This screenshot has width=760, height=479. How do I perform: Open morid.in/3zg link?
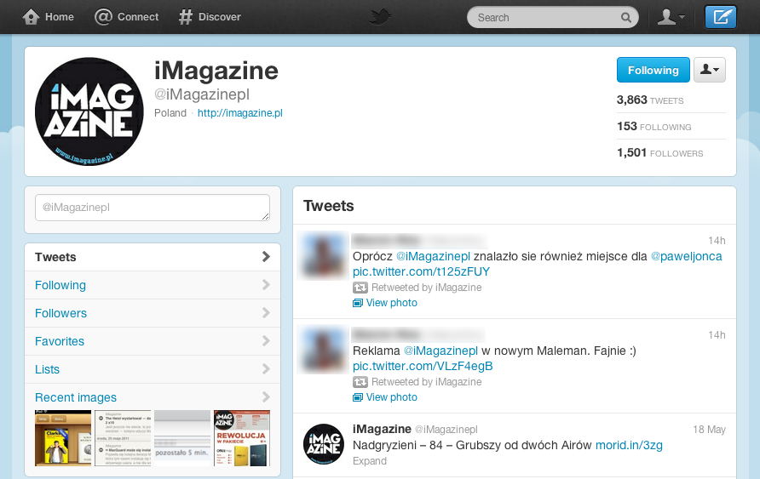coord(629,445)
